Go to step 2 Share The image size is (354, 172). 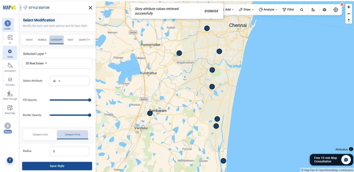(x=8, y=128)
